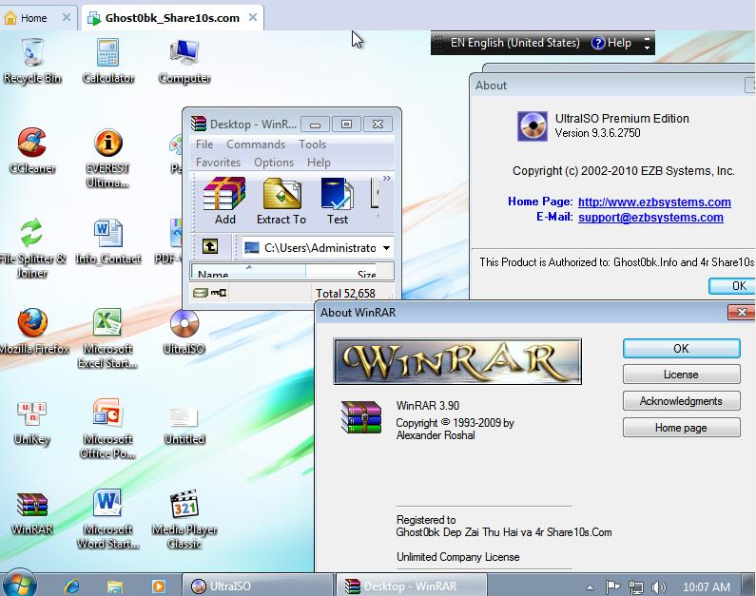756x596 pixels.
Task: Click OK in UltraISO About dialog
Action: (732, 286)
